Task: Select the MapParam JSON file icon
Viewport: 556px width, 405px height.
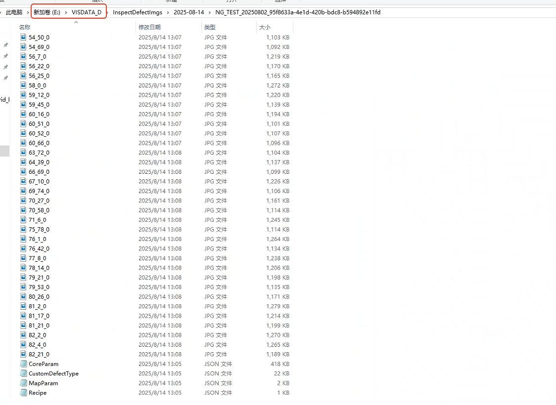Action: coord(23,383)
